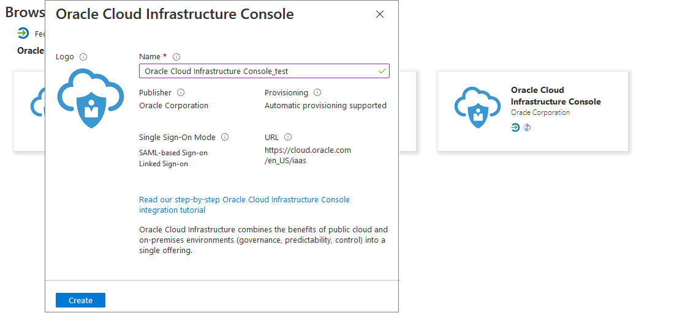Screen dimensions: 688x313
Task: Click the Single Sign-On Mode info icon
Action: tap(225, 137)
